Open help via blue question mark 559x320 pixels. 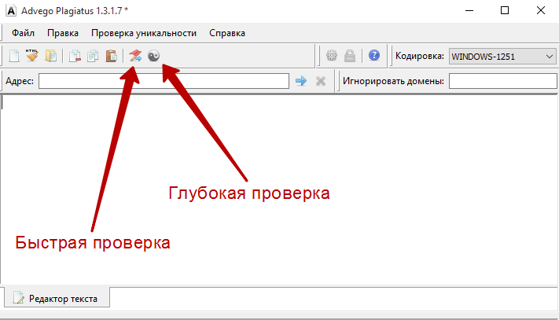[x=374, y=56]
